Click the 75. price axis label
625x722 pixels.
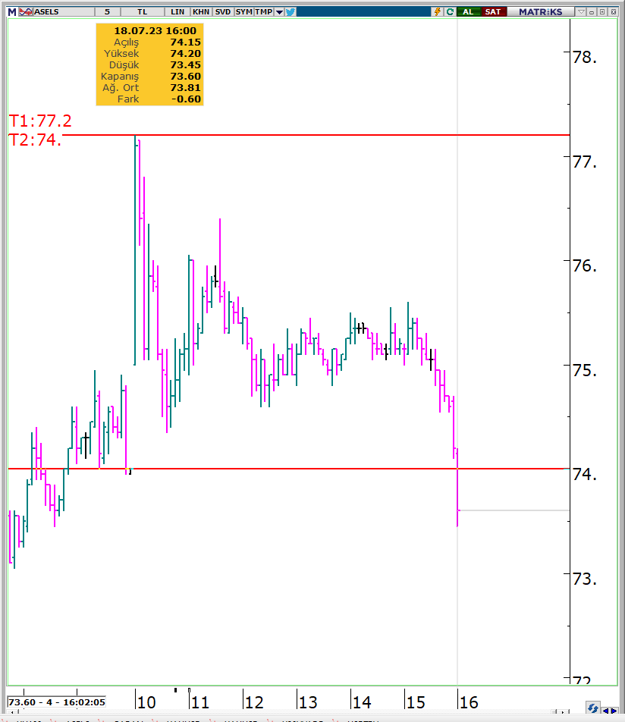pos(585,370)
